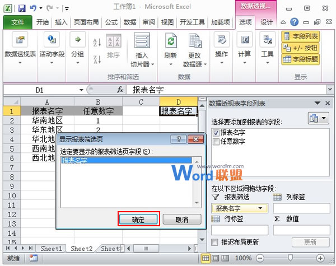Click the 数据透视表 ribbon icon

(20, 41)
